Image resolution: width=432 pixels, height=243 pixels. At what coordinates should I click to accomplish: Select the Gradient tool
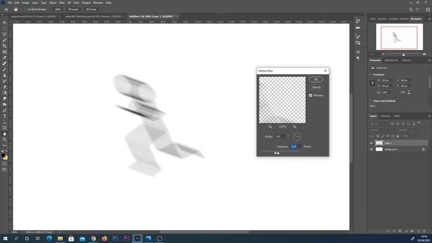point(5,93)
